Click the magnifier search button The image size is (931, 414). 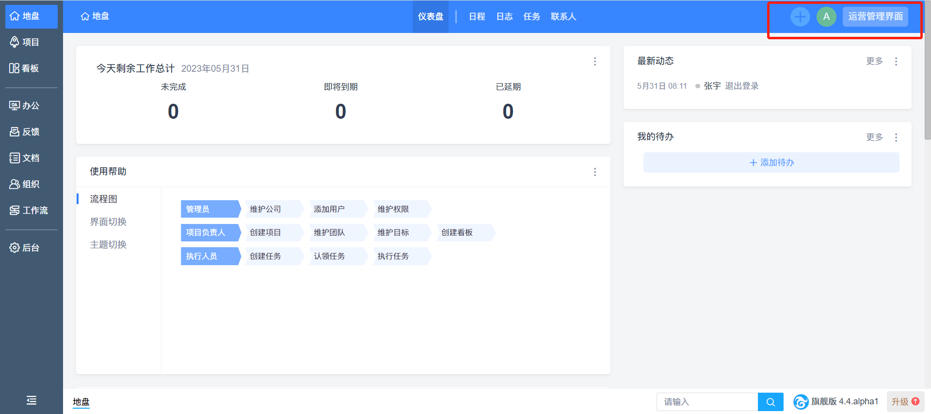[x=770, y=402]
